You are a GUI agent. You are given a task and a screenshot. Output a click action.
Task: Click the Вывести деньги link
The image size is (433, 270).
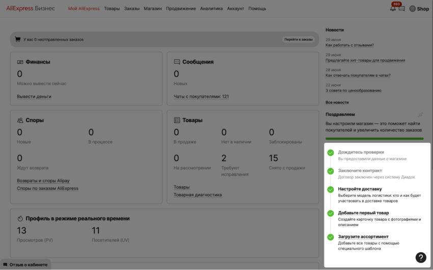coord(34,97)
